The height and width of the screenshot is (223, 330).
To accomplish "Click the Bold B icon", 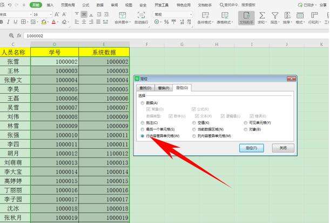I will tap(1, 22).
